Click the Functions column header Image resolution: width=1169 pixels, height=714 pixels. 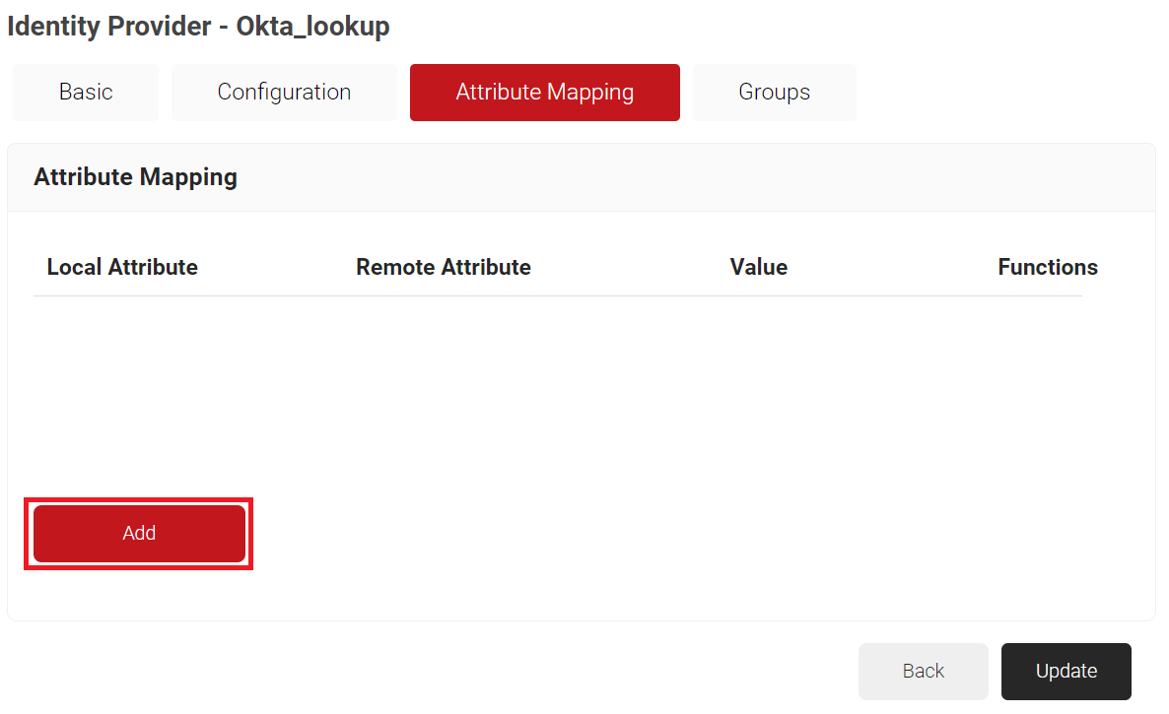coord(1048,267)
